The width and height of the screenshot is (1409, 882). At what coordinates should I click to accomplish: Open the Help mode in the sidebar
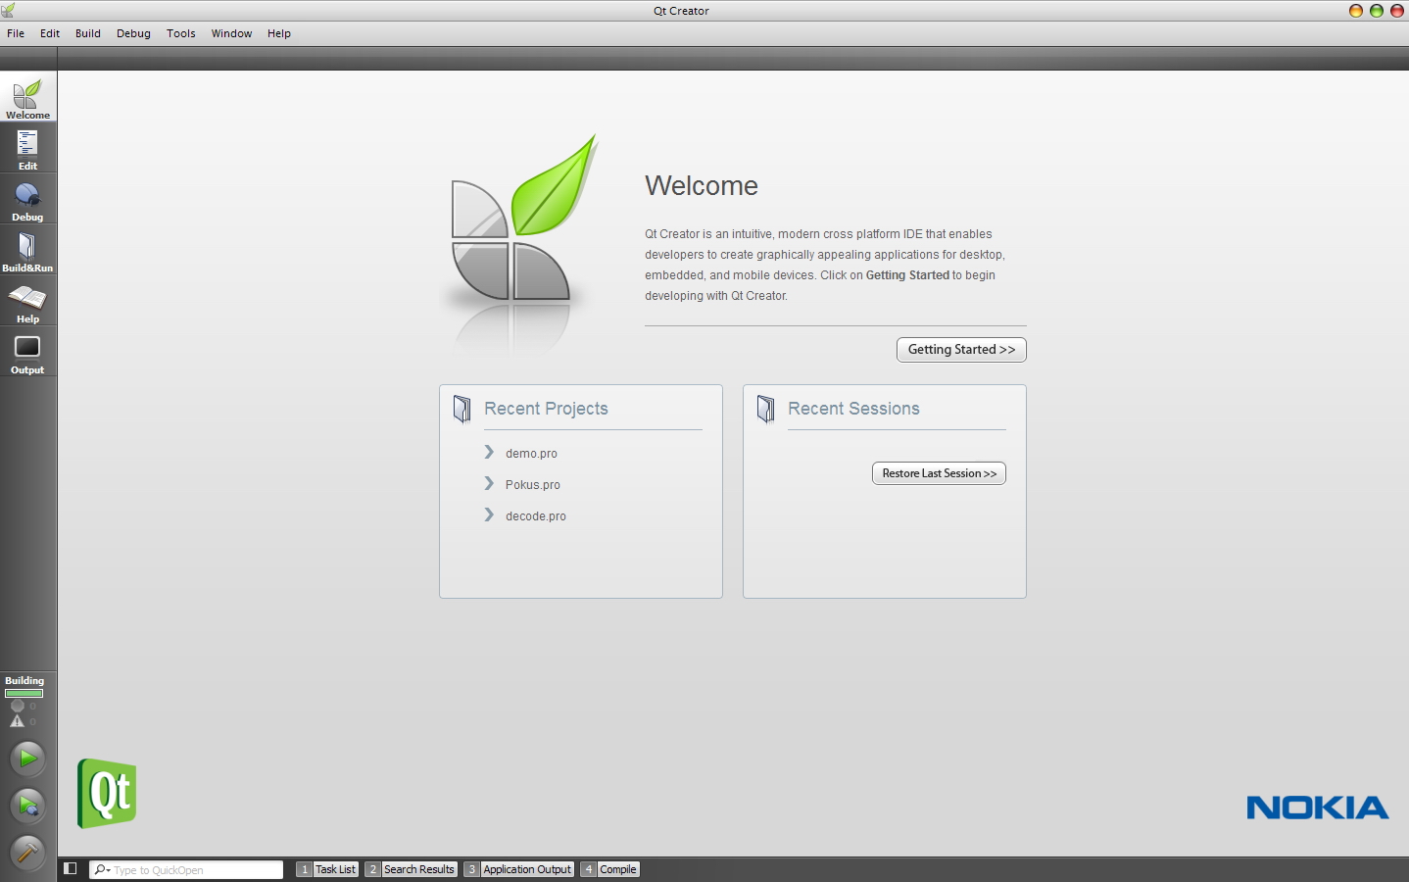[x=27, y=301]
